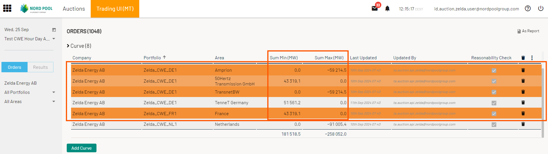The height and width of the screenshot is (154, 548).
Task: Toggle reasonability check for Amprion
Action: point(494,71)
